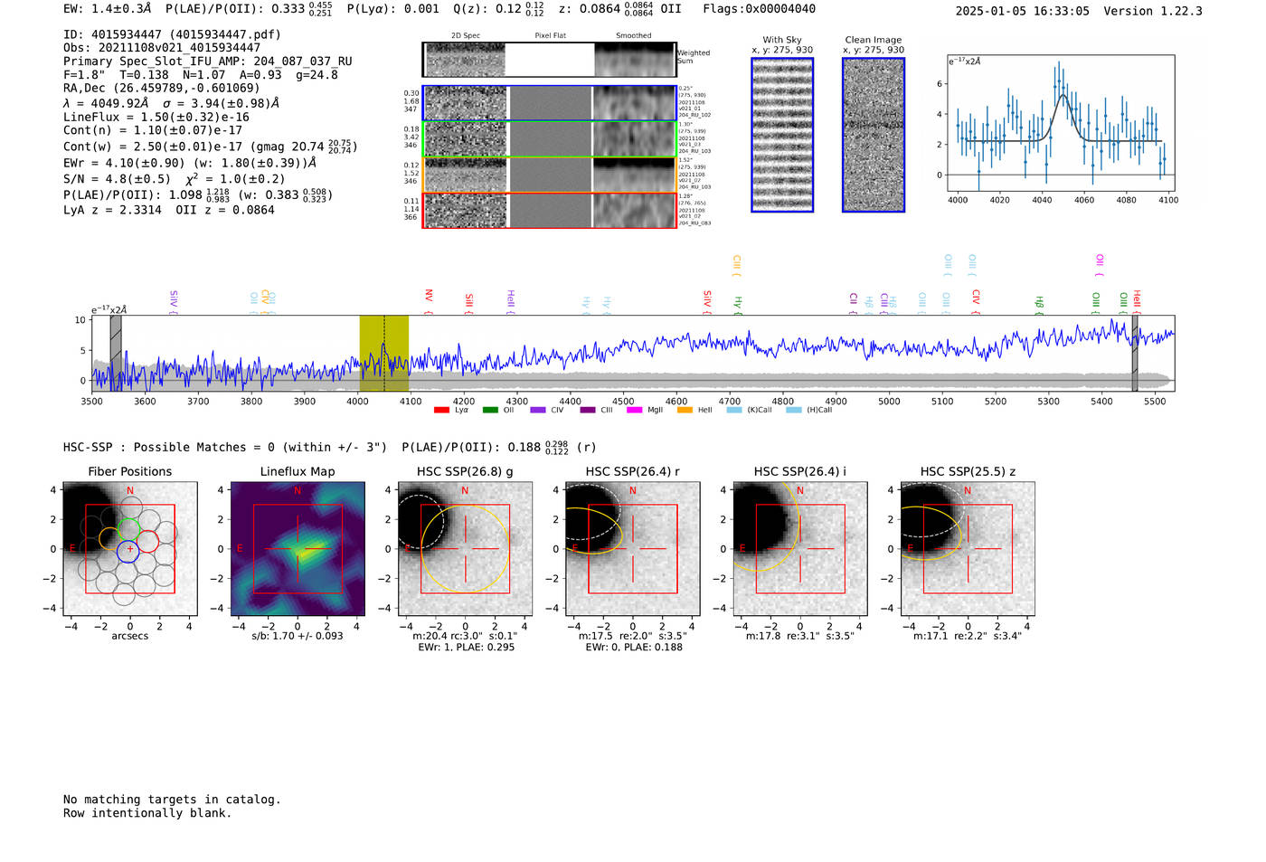Click the hatched gray band near 3540 Å
1266x862 pixels.
[x=116, y=354]
